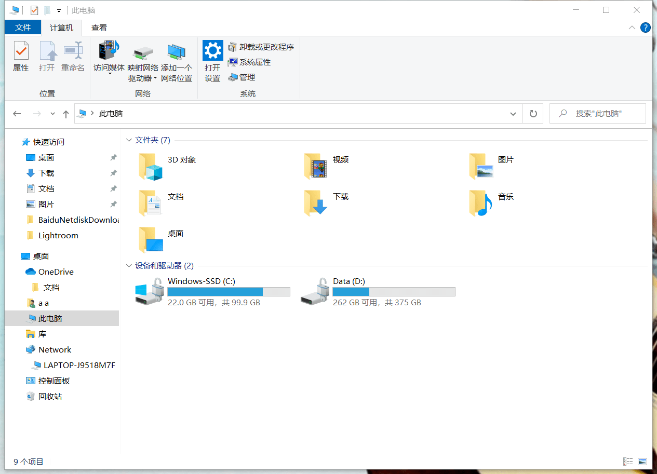
Task: Go up one level with the up arrow
Action: point(66,114)
